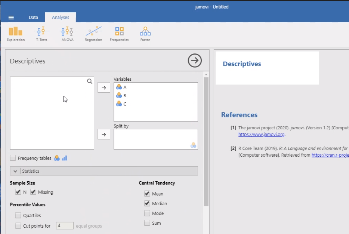Collapse options with the circled arrow button
Viewport: 349px width, 234px height.
pyautogui.click(x=195, y=61)
